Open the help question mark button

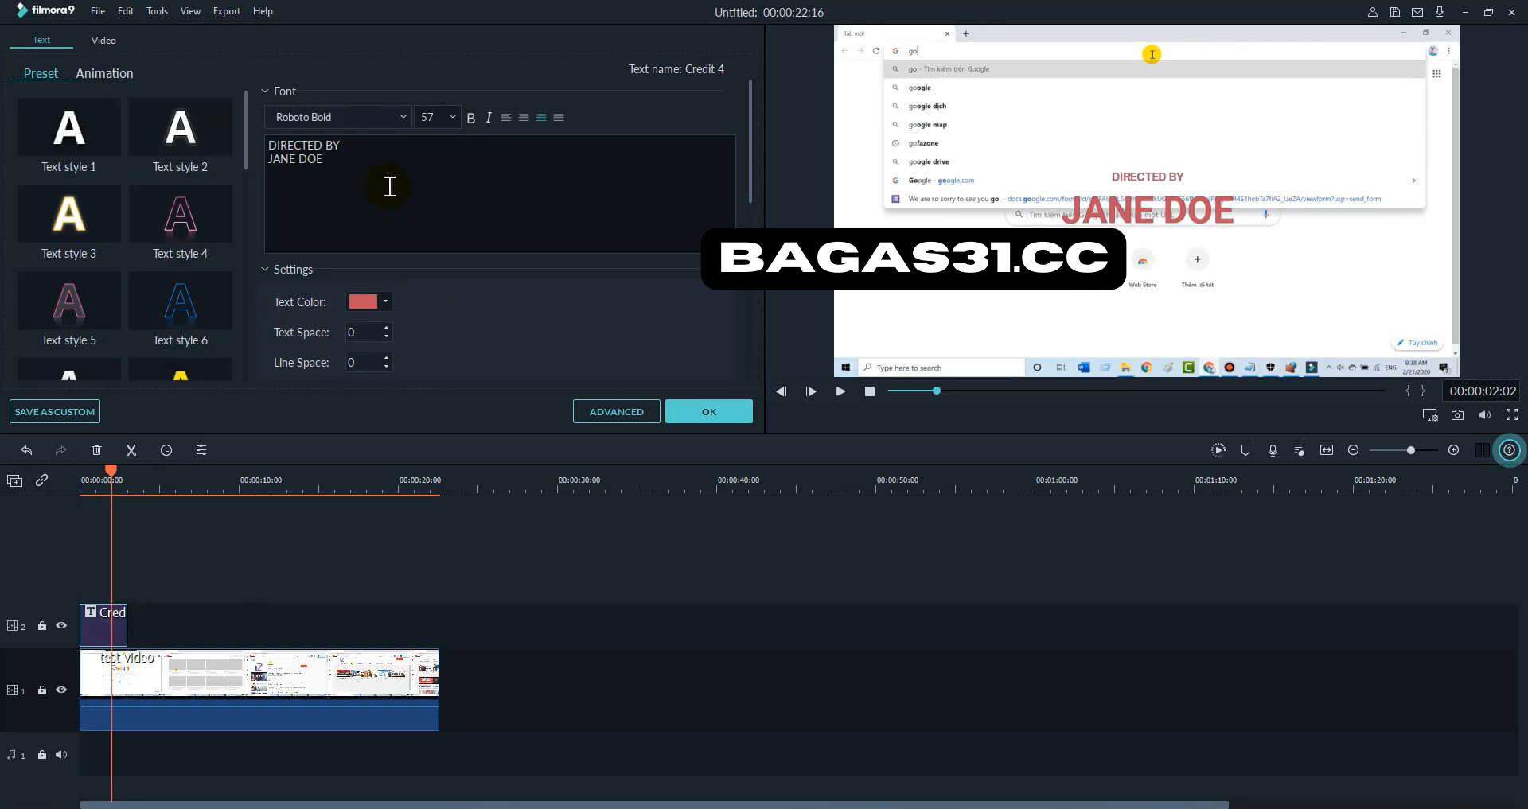pos(1509,450)
